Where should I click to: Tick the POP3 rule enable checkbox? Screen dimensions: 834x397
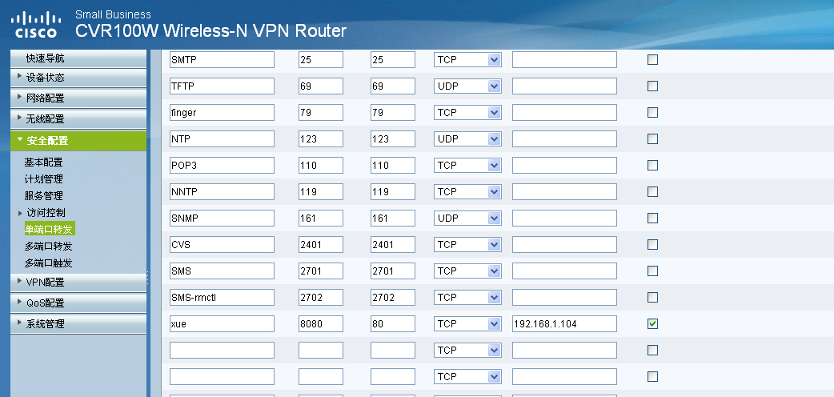(652, 165)
